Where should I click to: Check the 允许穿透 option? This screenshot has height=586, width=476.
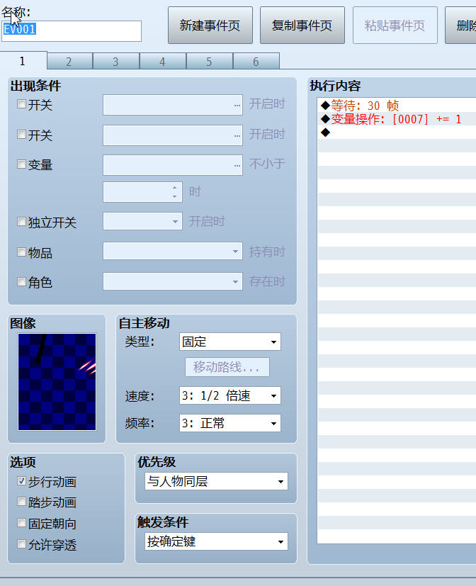pyautogui.click(x=22, y=544)
